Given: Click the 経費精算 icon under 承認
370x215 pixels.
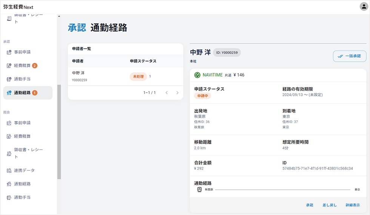Looking at the screenshot, I should pos(9,66).
